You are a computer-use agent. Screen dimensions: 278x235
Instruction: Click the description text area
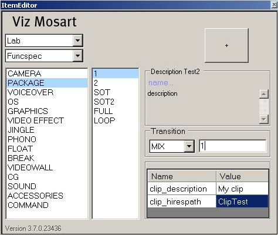tap(203, 106)
